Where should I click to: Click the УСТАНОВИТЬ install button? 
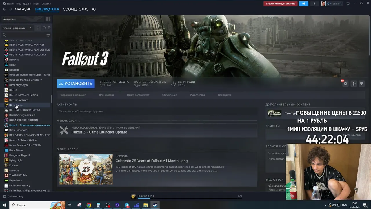coord(76,84)
